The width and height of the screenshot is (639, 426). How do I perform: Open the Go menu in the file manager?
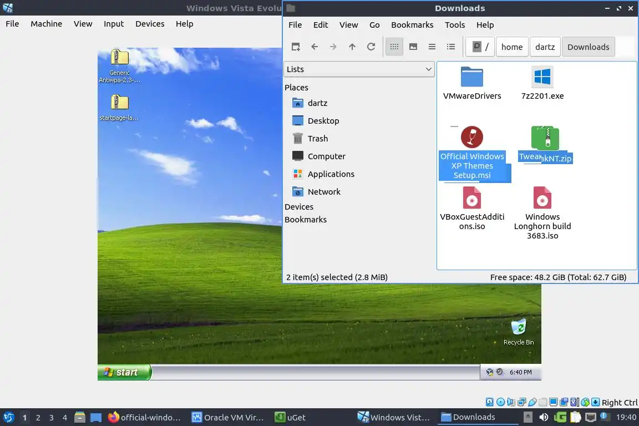point(374,25)
